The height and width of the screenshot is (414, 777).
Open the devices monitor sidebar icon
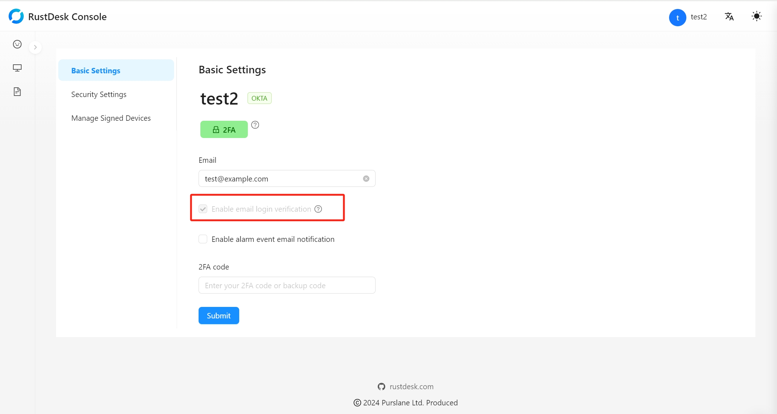(x=17, y=68)
